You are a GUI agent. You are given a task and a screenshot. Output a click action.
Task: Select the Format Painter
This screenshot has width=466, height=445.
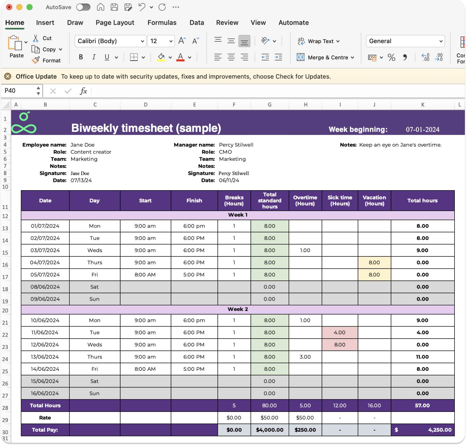point(36,60)
